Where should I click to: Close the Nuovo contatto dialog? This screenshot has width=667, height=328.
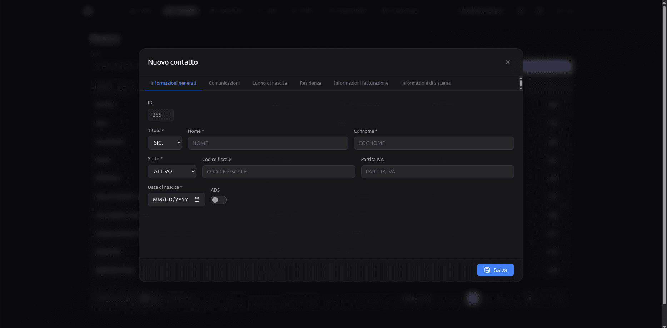tap(507, 62)
